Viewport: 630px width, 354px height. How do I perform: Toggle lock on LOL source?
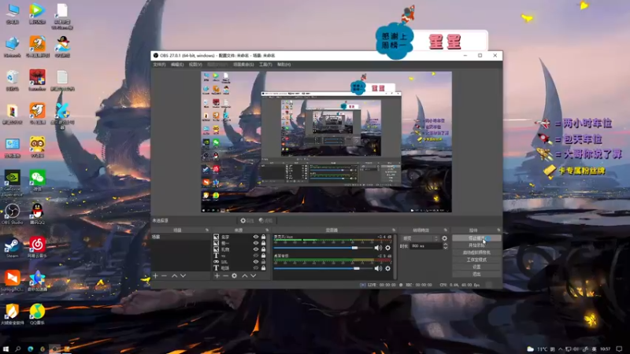(x=264, y=262)
